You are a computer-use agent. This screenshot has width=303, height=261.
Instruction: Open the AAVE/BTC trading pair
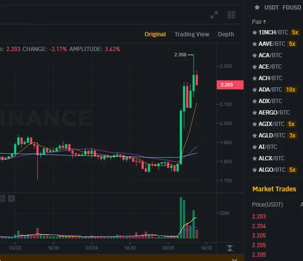(x=271, y=44)
